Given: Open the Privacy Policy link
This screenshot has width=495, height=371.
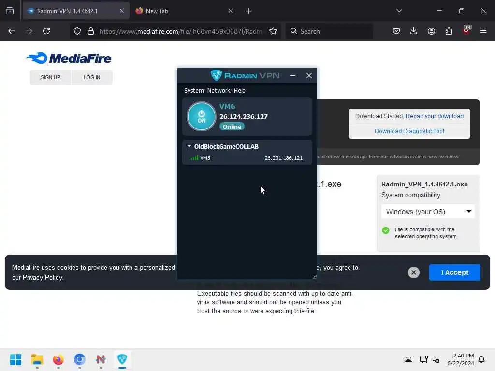Looking at the screenshot, I should (x=43, y=278).
